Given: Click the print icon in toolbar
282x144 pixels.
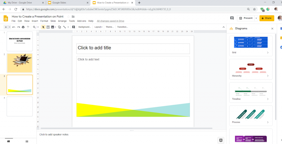Looking at the screenshot, I should [23, 27].
